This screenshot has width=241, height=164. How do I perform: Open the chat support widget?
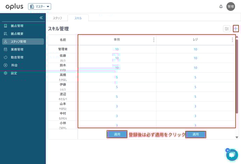(232, 155)
